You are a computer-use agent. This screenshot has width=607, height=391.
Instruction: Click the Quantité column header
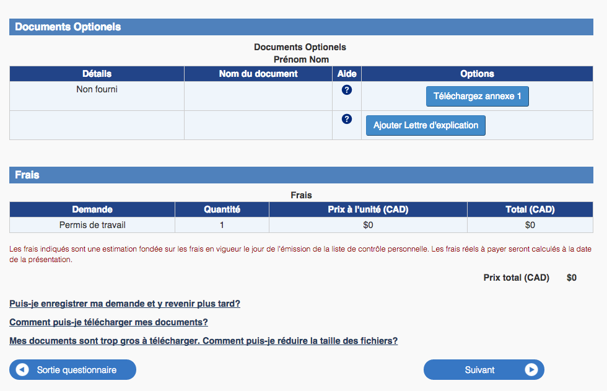point(222,209)
